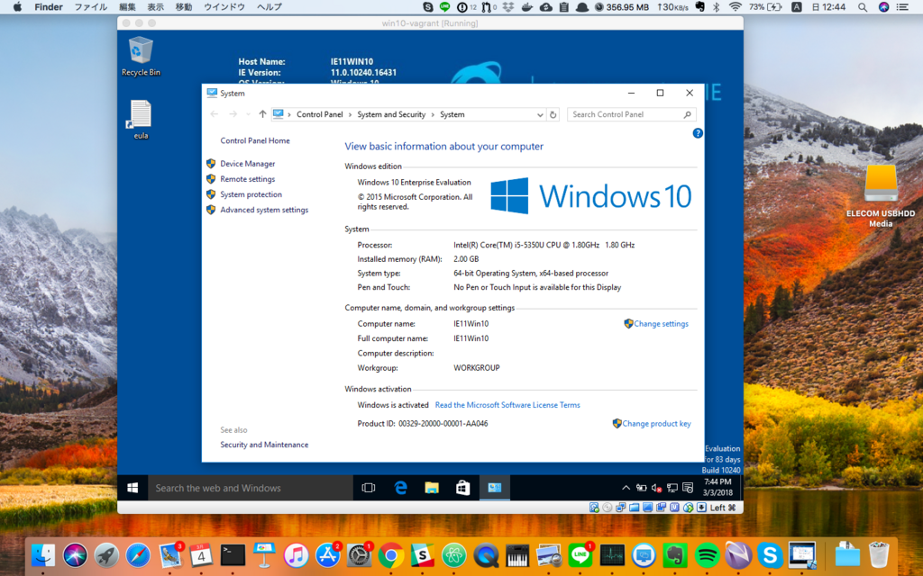The width and height of the screenshot is (923, 576).
Task: Click Change settings for computer name
Action: tap(661, 324)
